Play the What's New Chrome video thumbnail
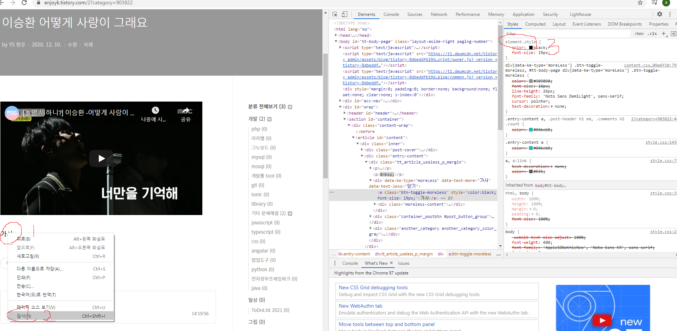Viewport: 677px width, 331px height. (602, 320)
